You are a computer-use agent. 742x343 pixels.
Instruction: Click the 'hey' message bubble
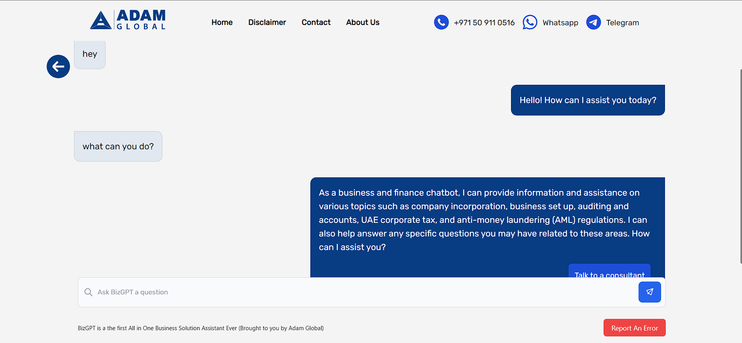(x=90, y=54)
